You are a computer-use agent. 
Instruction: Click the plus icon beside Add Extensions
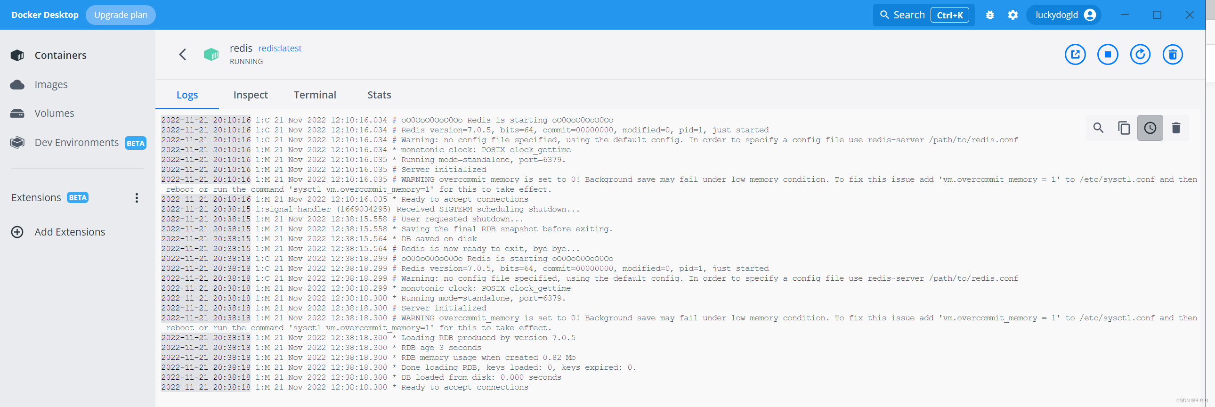(17, 232)
